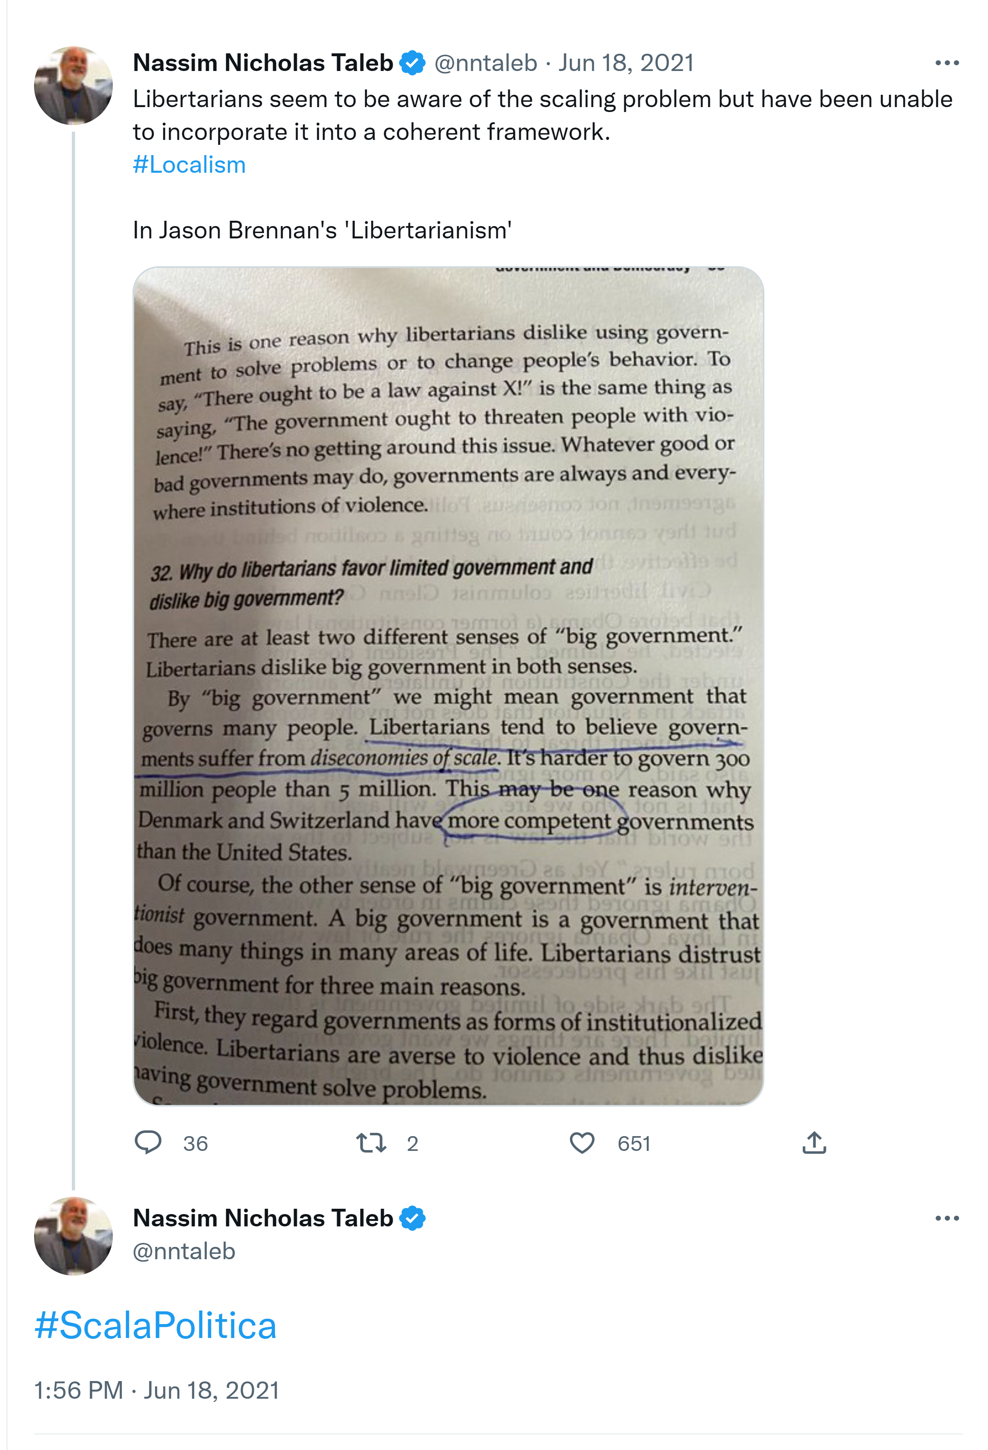This screenshot has height=1450, width=988.
Task: Click Nassim Nicholas Taleb name in second tweet
Action: (263, 1218)
